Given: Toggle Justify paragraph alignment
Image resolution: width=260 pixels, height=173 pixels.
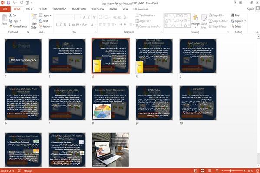Looking at the screenshot, I should click(113, 25).
